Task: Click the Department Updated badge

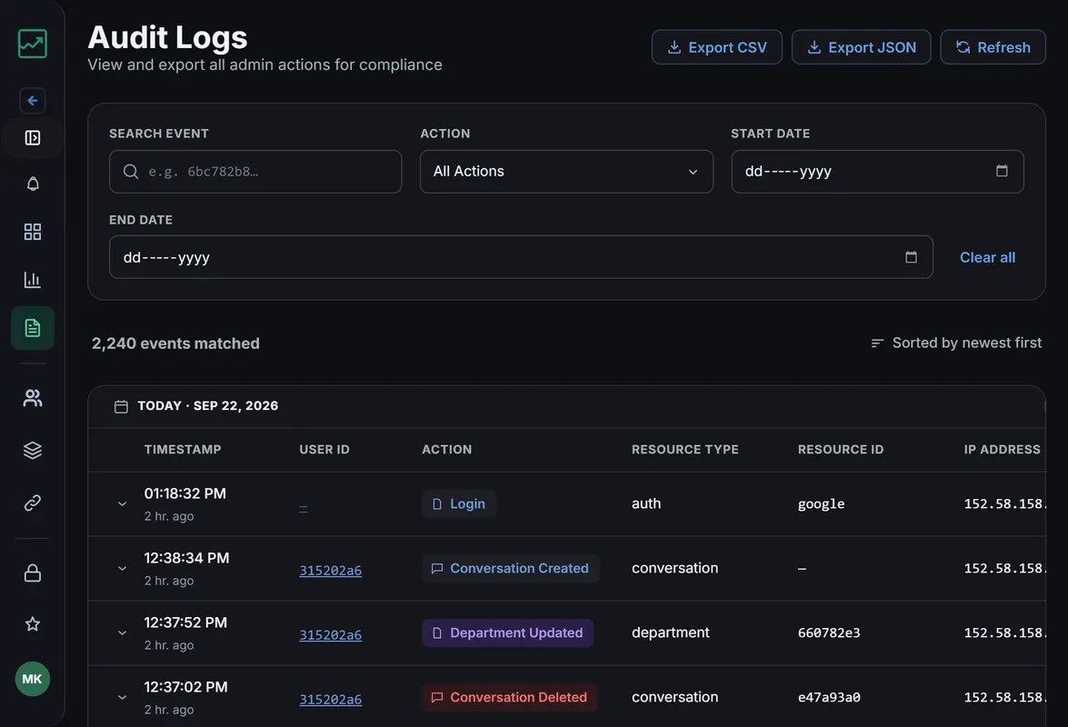Action: 507,633
